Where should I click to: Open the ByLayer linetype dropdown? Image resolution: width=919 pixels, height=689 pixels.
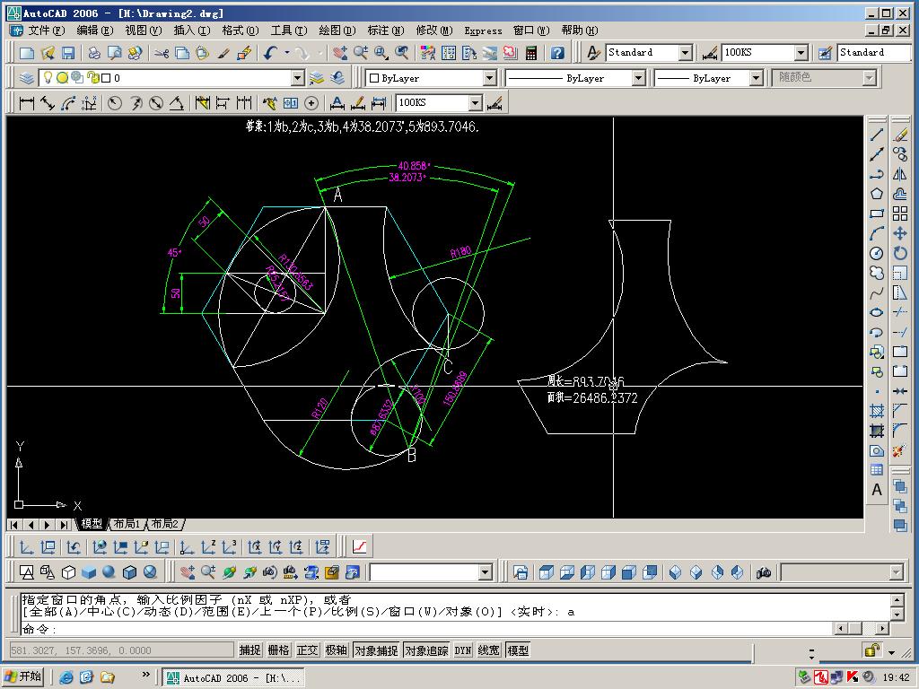639,78
